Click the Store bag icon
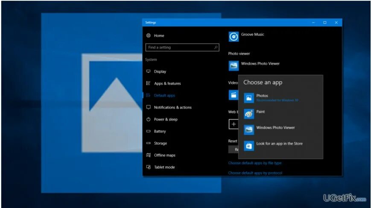The height and width of the screenshot is (208, 371). pyautogui.click(x=249, y=146)
